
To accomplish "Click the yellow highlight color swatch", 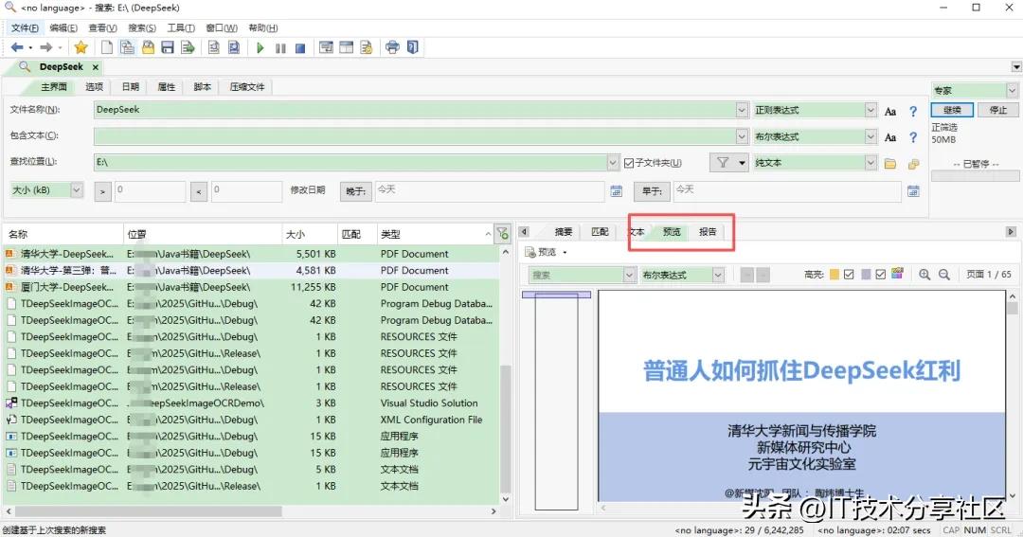I will click(834, 275).
